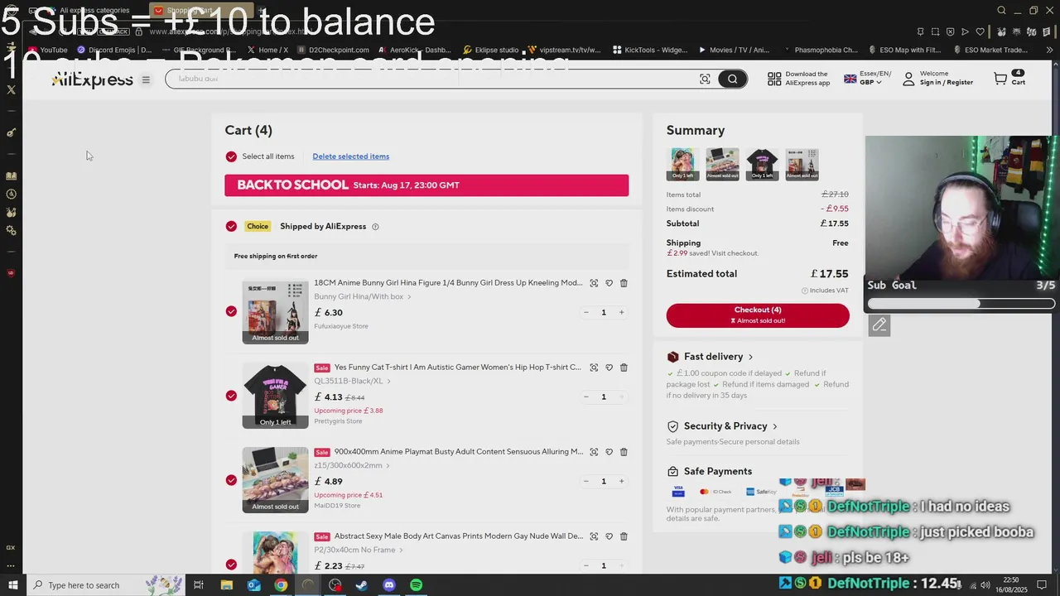Image resolution: width=1060 pixels, height=596 pixels.
Task: Find similar items for Funny Cat T-shirt
Action: point(594,368)
